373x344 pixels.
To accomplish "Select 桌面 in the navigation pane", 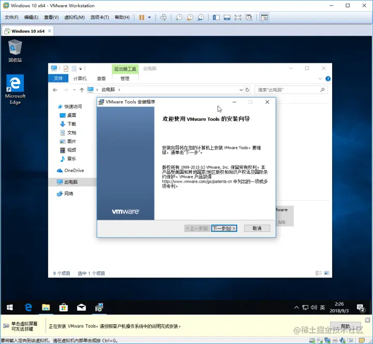I will tap(68, 115).
